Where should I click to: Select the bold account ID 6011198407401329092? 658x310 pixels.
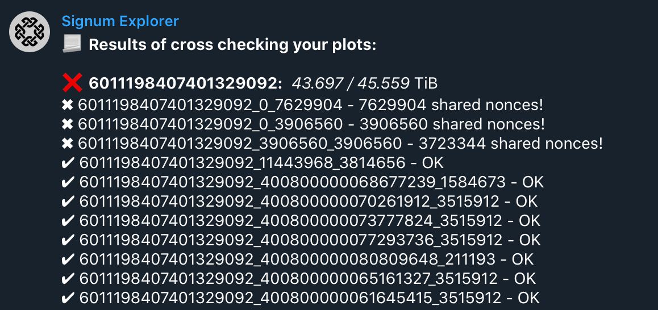tap(185, 84)
